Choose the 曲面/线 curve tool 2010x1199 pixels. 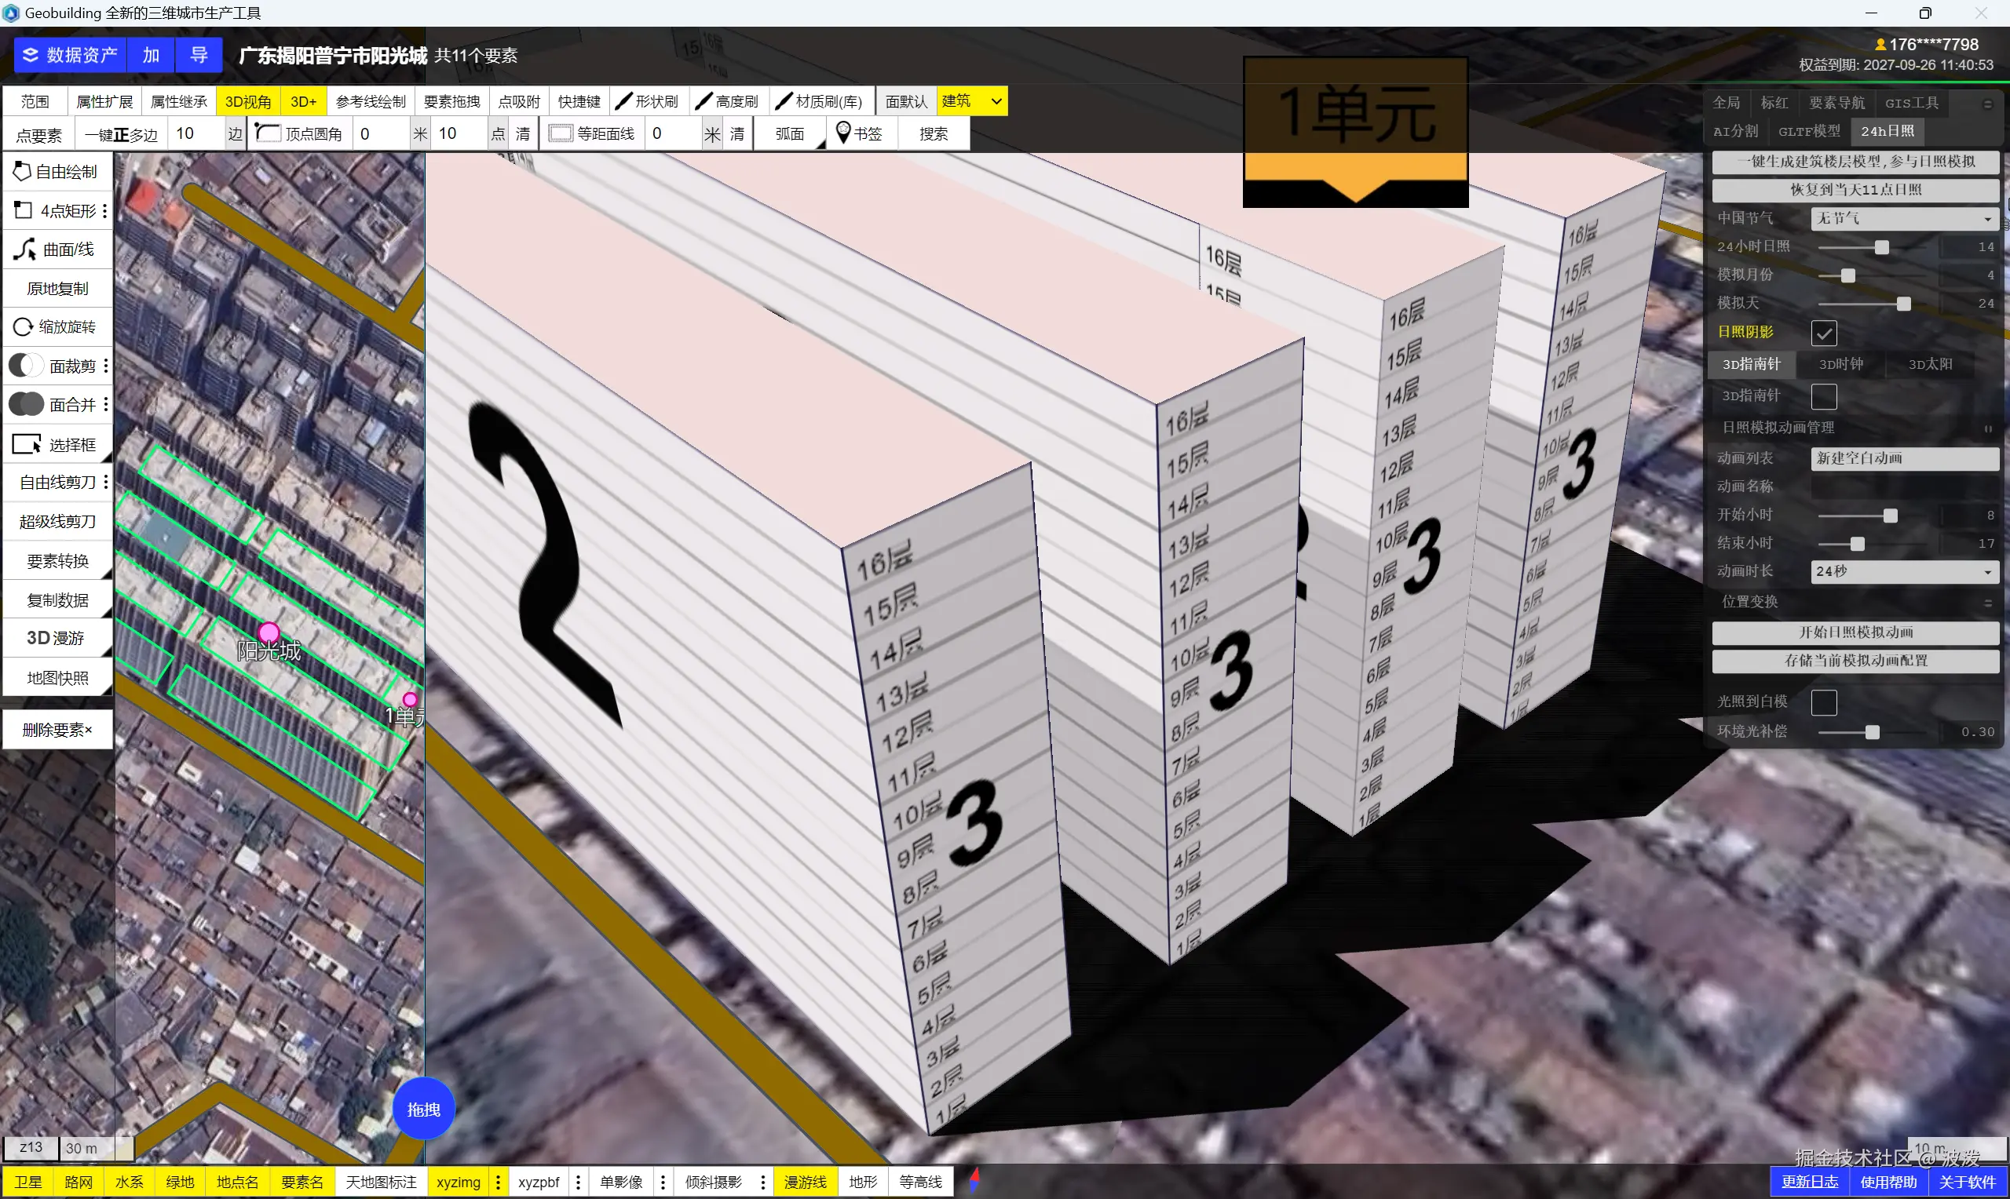point(57,250)
